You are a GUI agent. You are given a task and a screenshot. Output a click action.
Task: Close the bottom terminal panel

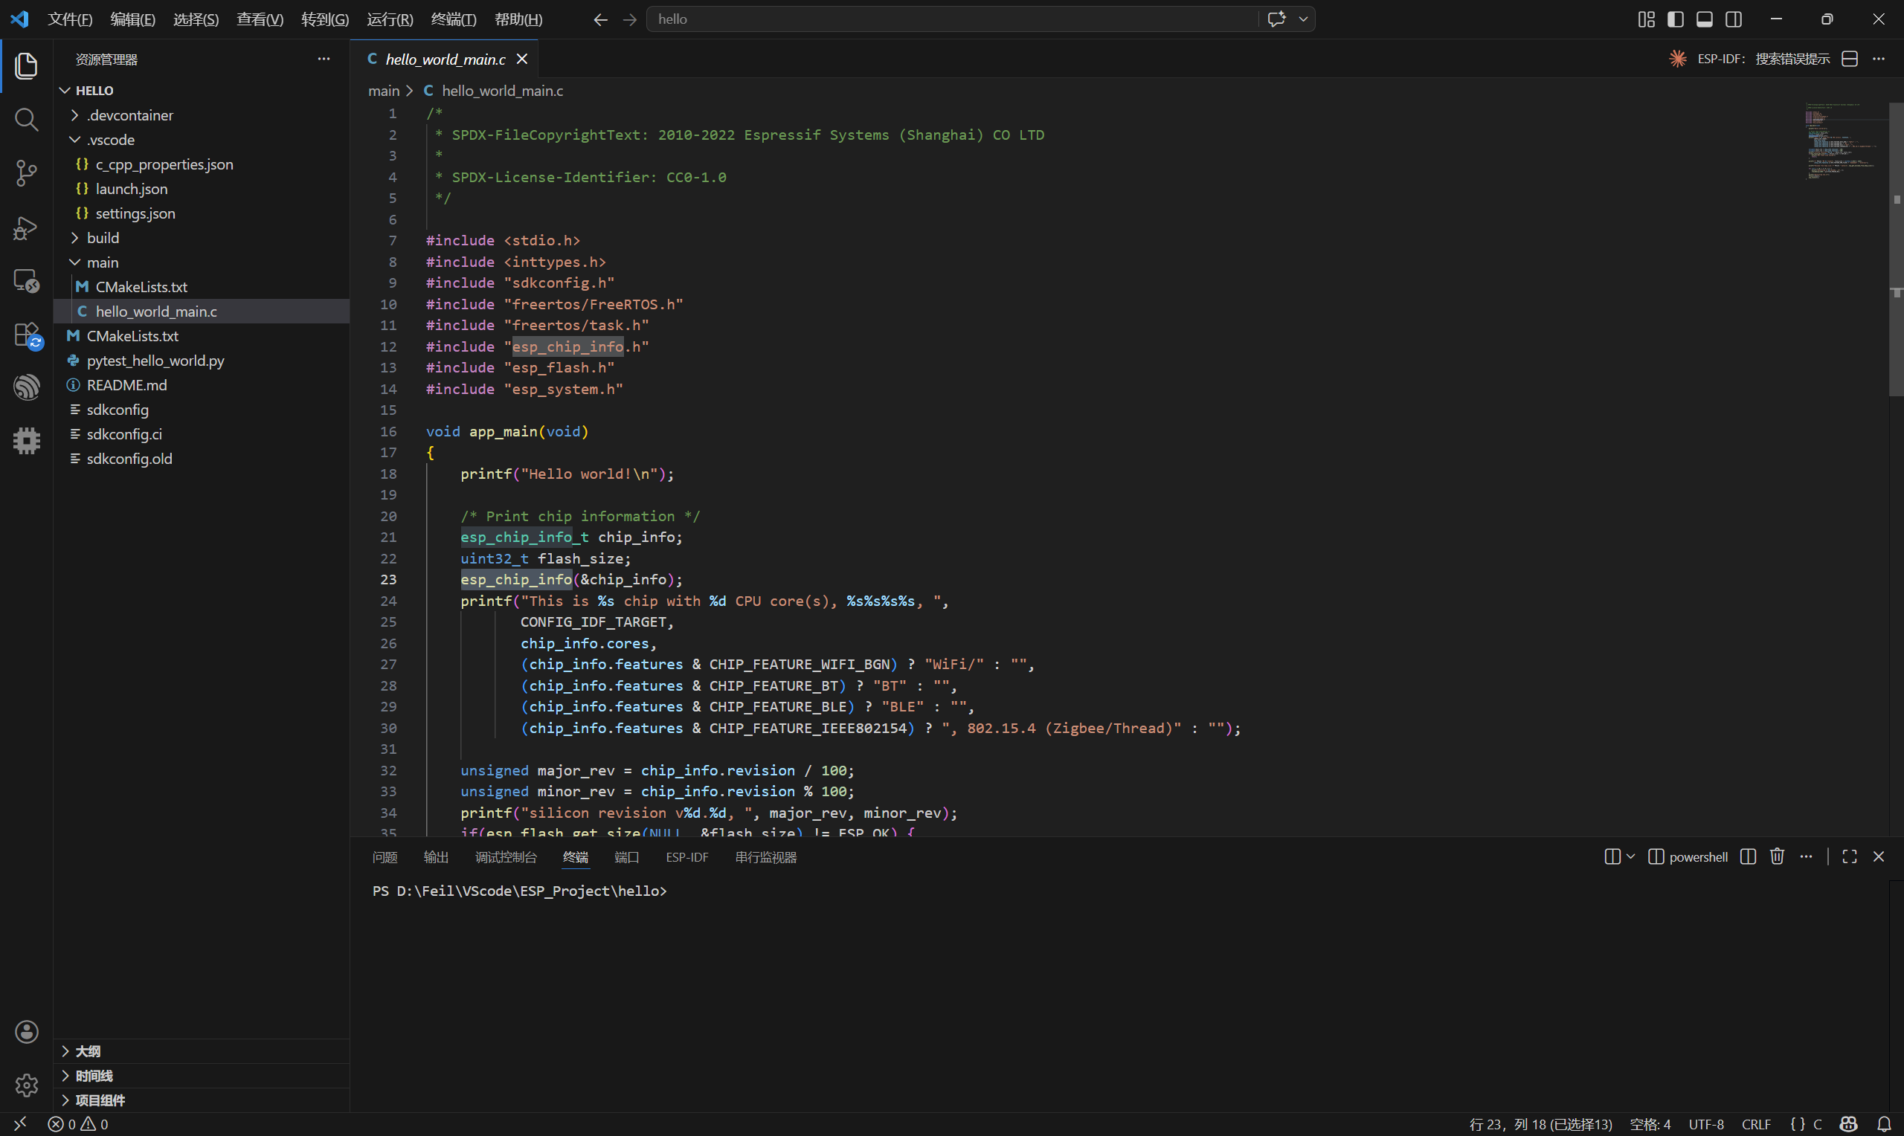(1879, 856)
